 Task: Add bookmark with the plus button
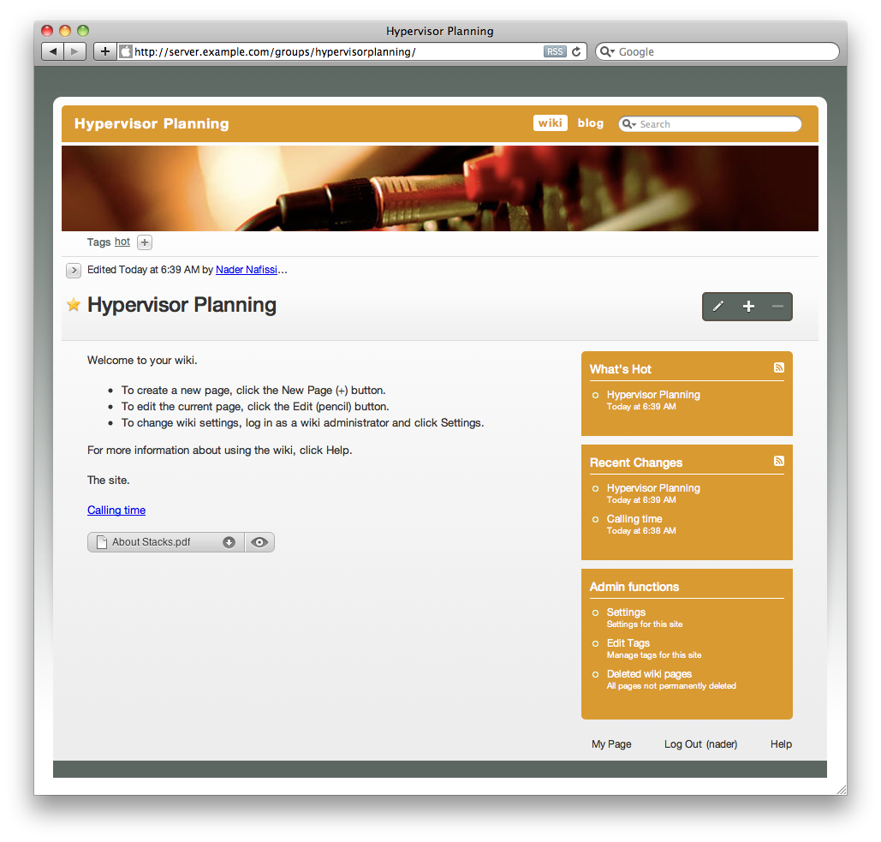point(105,51)
